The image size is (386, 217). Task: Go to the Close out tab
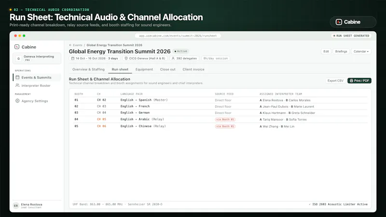167,69
